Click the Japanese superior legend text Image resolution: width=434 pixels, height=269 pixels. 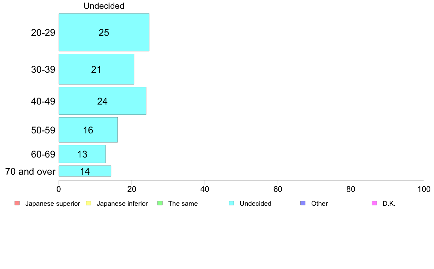[53, 204]
